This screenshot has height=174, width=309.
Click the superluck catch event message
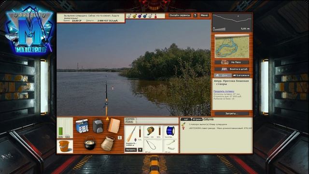(x=208, y=125)
